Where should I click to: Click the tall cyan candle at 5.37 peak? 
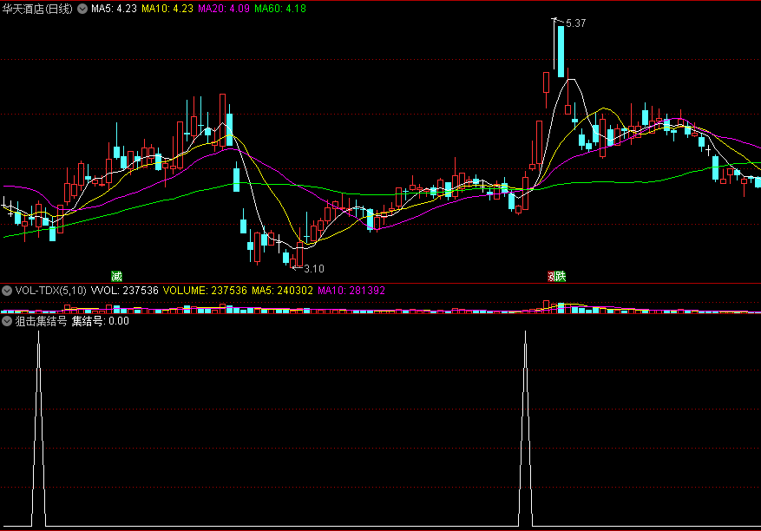[561, 51]
